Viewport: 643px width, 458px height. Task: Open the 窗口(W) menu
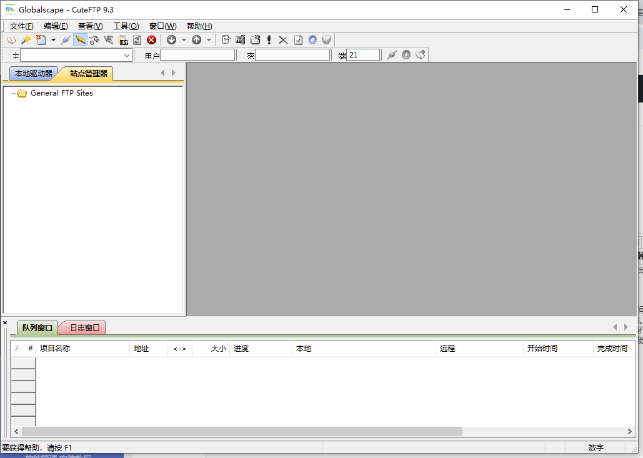163,26
